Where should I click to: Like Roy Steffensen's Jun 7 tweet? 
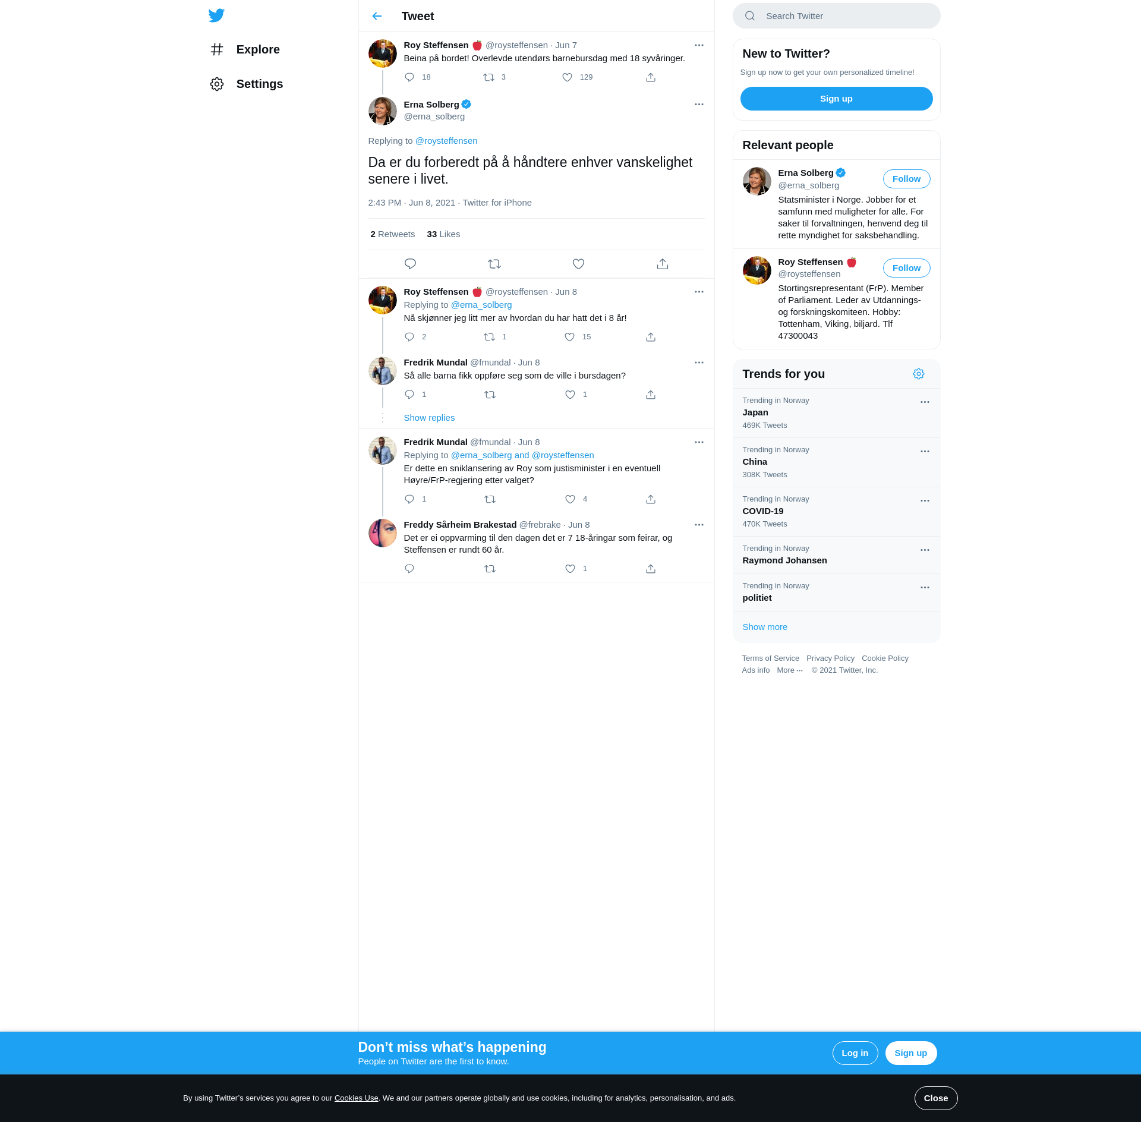pos(568,77)
